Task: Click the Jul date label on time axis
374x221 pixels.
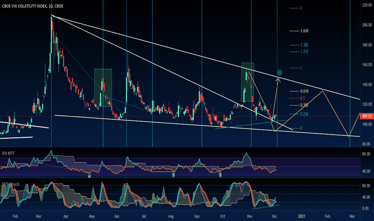Action: [x=144, y=217]
